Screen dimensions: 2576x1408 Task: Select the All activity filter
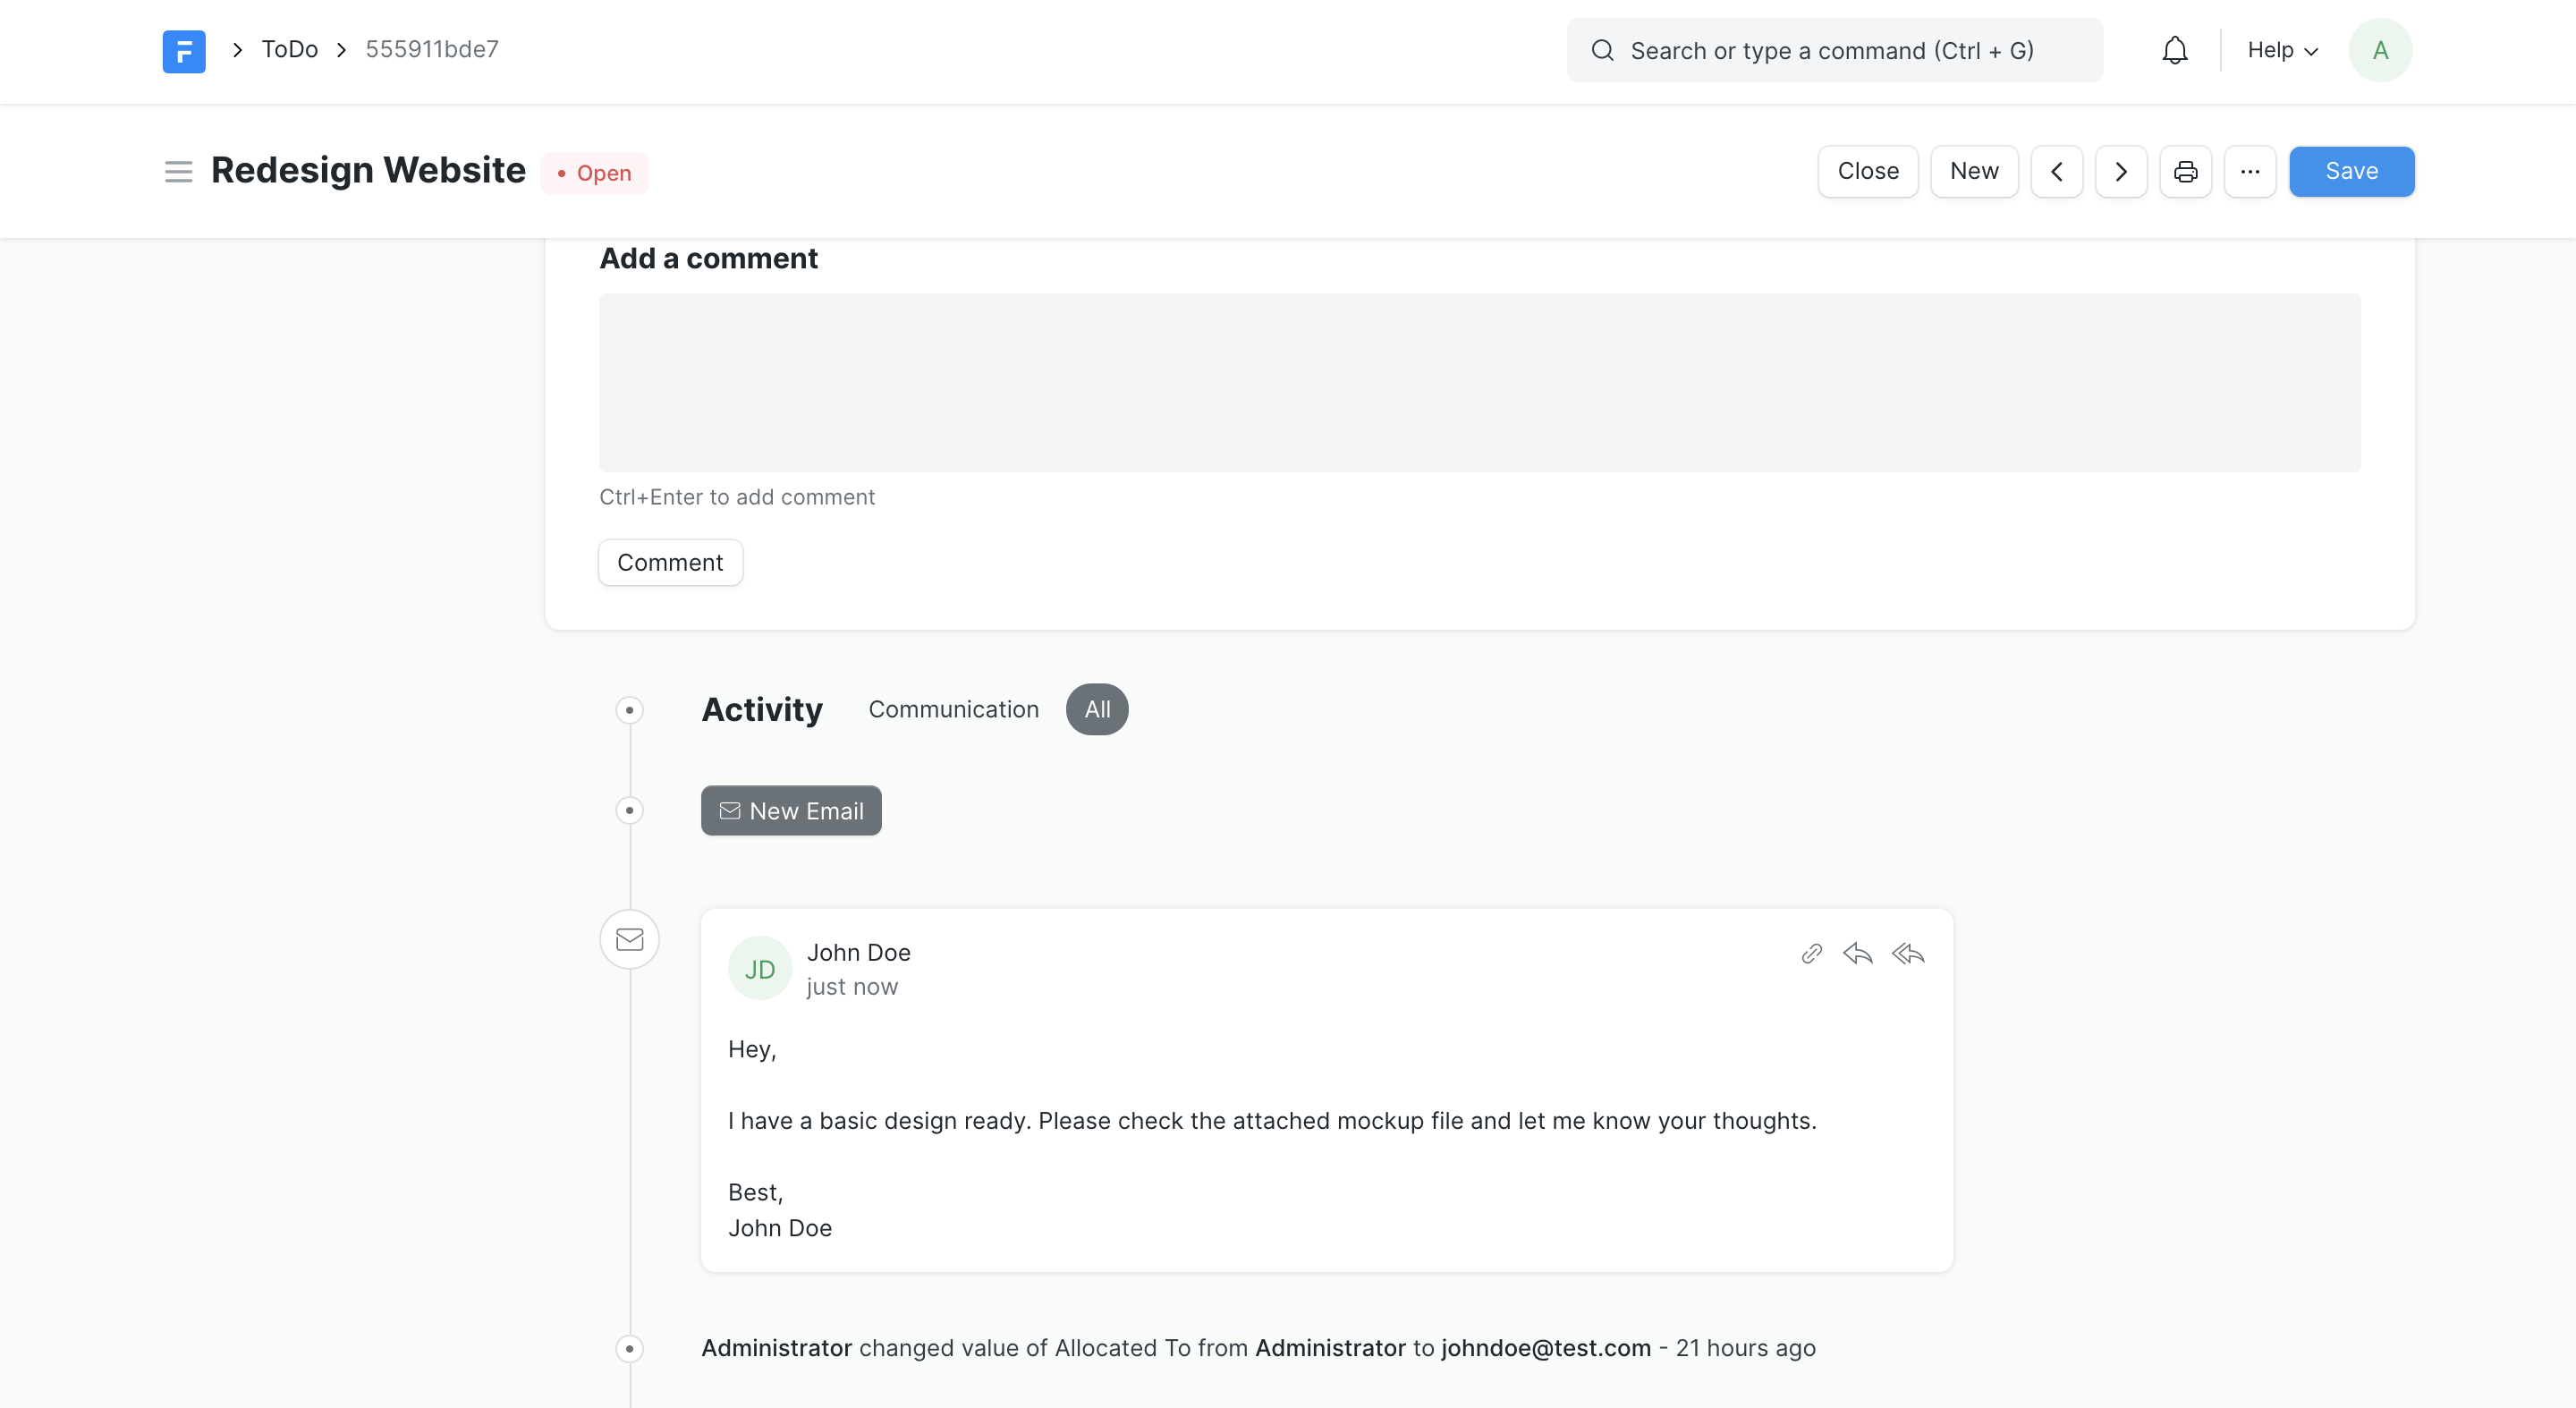tap(1097, 709)
